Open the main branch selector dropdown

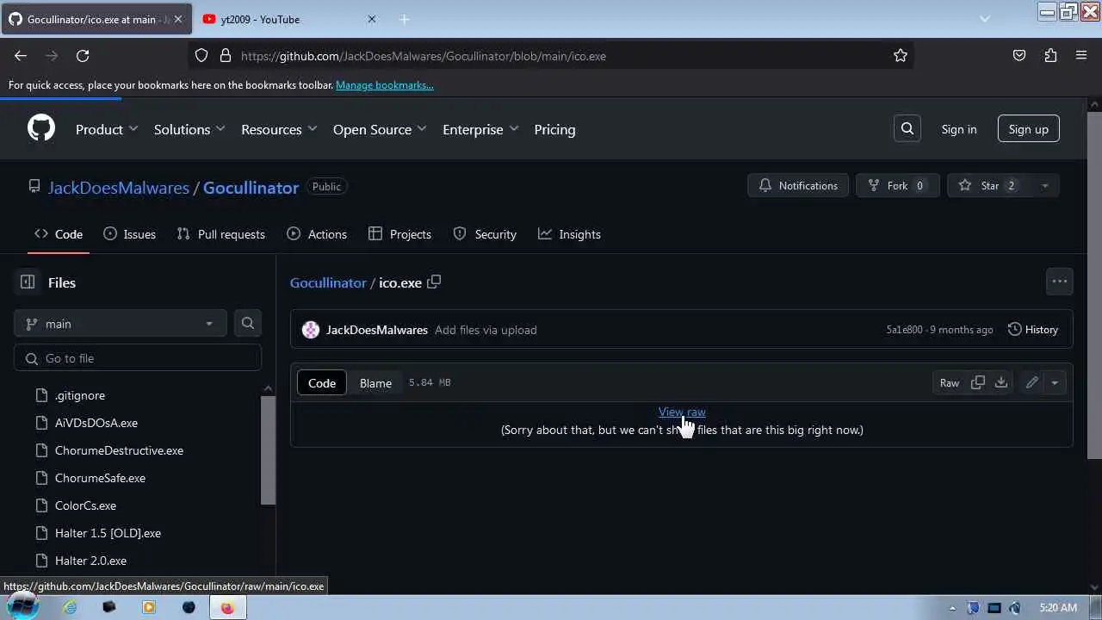121,324
